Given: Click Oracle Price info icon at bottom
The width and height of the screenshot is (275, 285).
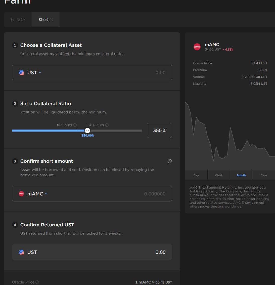Looking at the screenshot, I should click(37, 282).
